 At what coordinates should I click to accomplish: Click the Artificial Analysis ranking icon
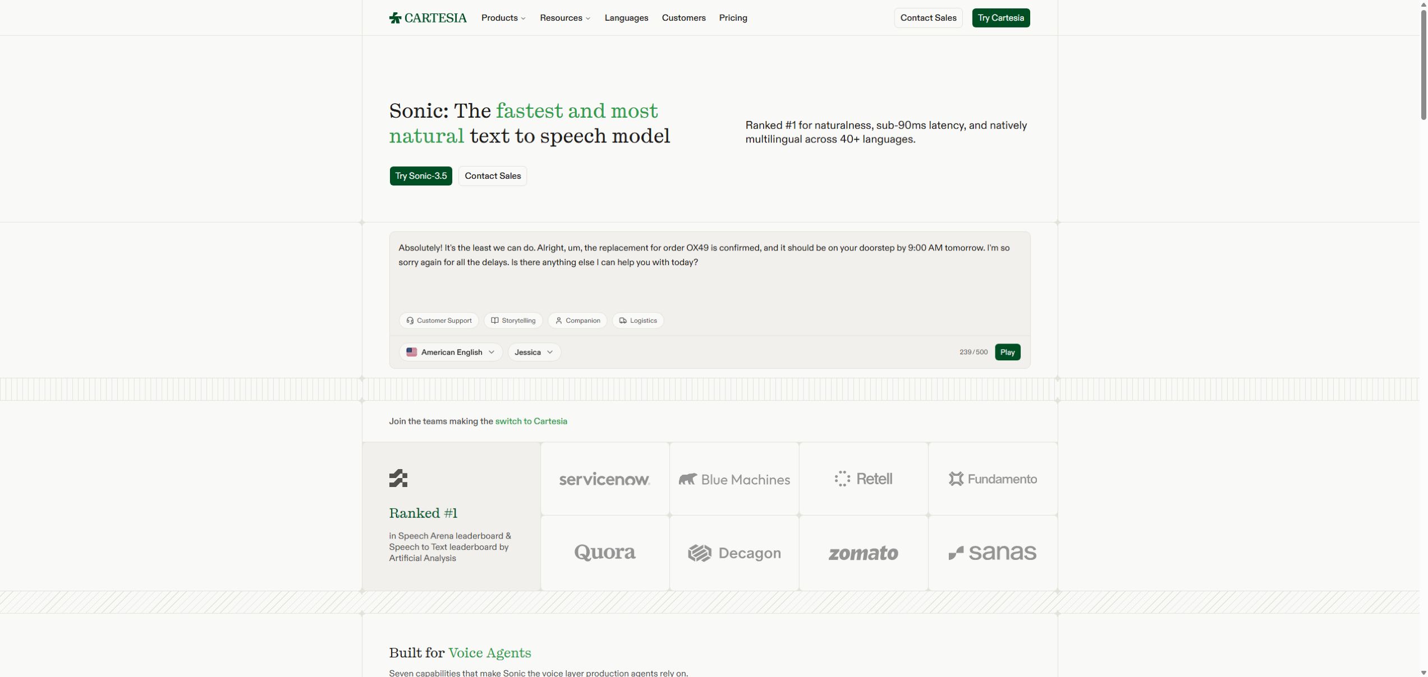click(398, 479)
